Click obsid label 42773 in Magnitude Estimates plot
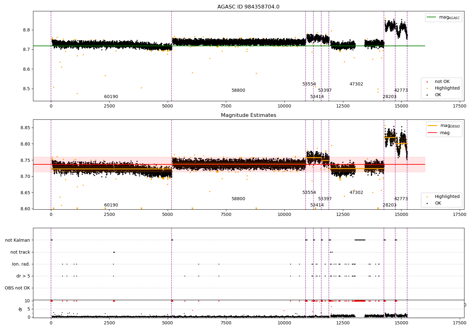Screen dimensions: 472x330 (401, 199)
